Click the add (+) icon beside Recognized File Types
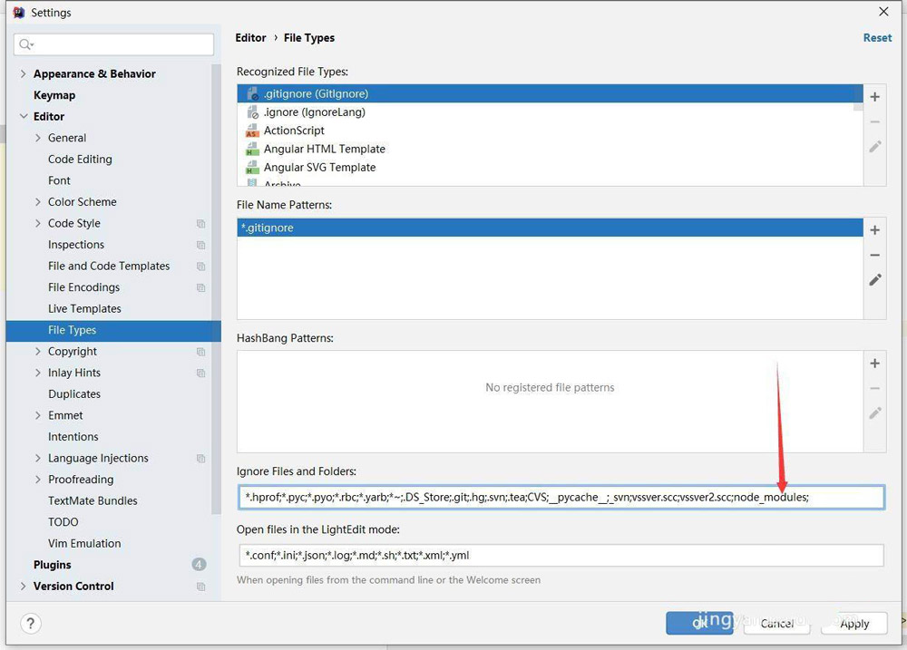This screenshot has width=907, height=650. [x=874, y=96]
